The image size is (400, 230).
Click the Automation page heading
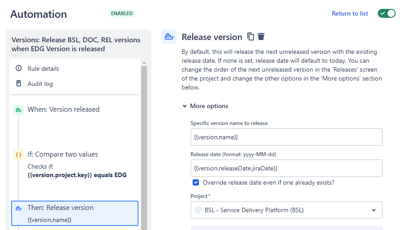click(39, 14)
